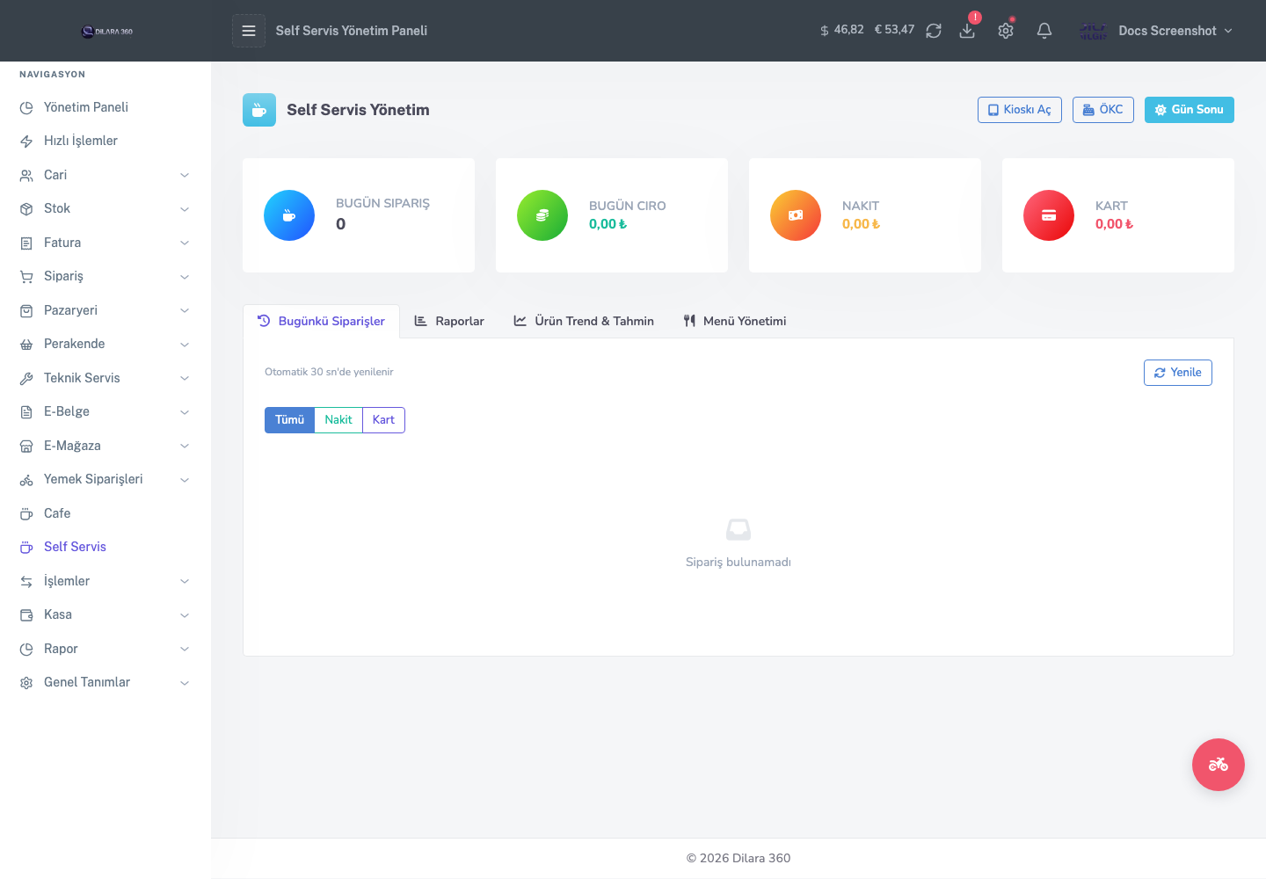Click the Kioskı Aç button
Image resolution: width=1266 pixels, height=879 pixels.
click(x=1020, y=110)
